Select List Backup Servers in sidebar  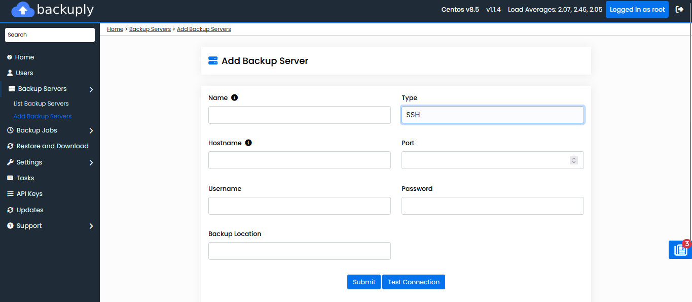coord(41,104)
